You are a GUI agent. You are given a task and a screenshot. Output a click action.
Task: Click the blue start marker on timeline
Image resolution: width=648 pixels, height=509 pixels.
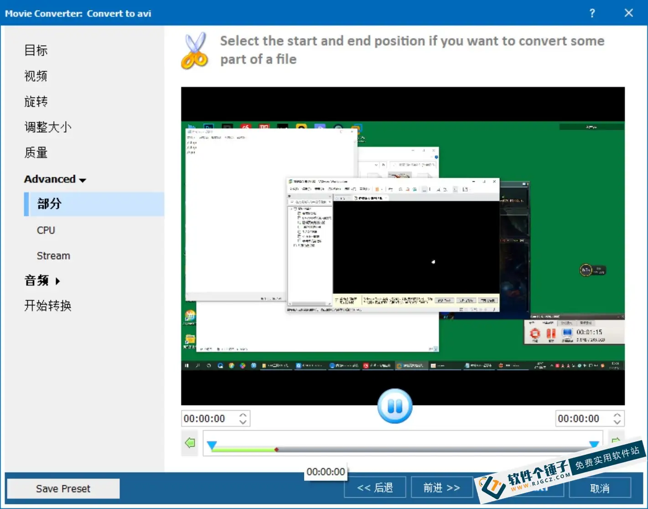(212, 445)
